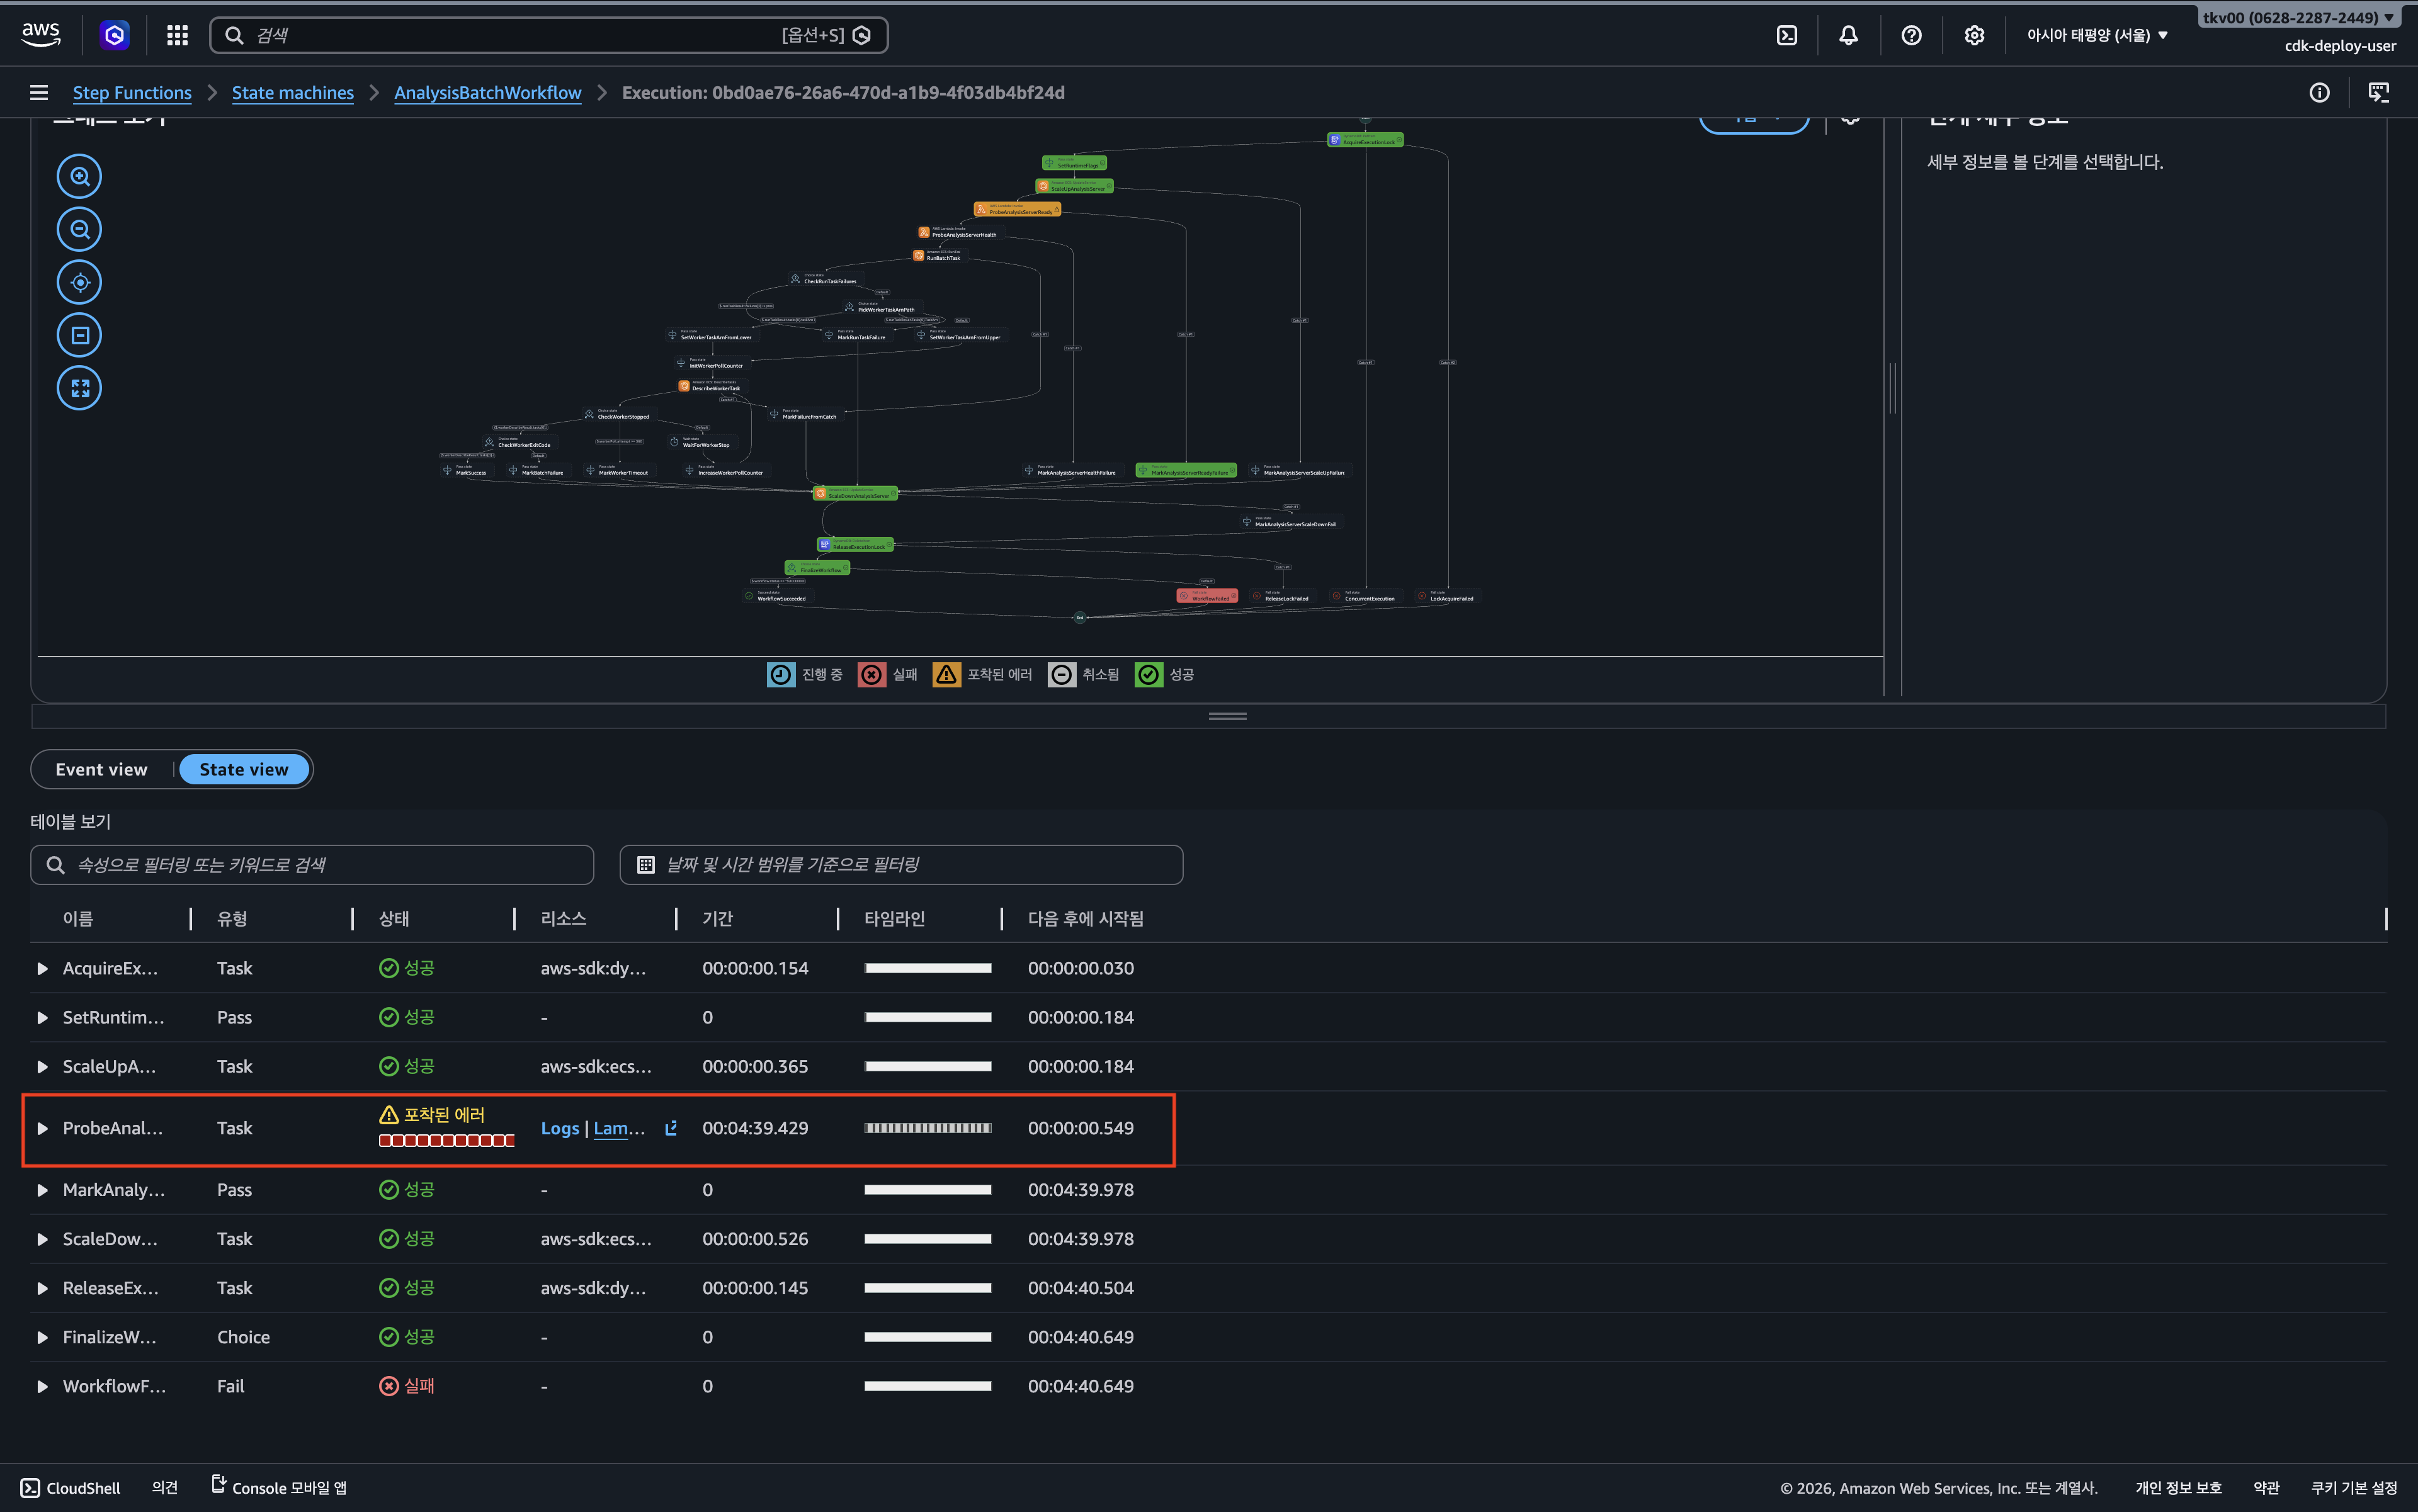Image resolution: width=2418 pixels, height=1512 pixels.
Task: Open the AWS services grid menu
Action: click(x=177, y=35)
